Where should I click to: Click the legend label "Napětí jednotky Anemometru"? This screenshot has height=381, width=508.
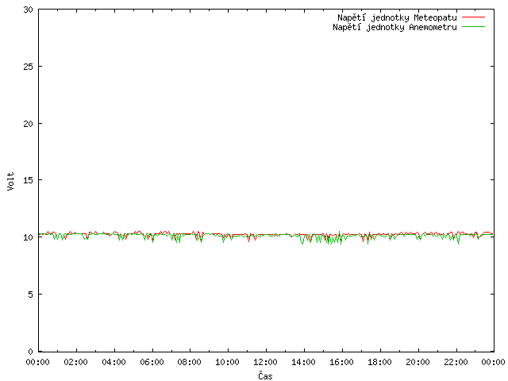tap(394, 27)
